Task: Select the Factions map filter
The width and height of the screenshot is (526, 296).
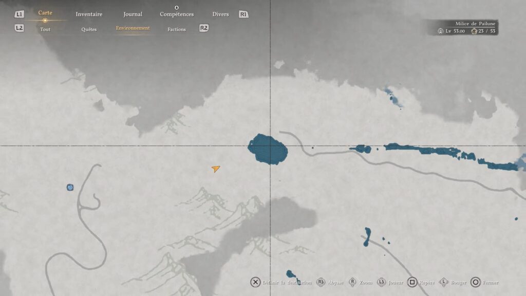Action: coord(177,29)
